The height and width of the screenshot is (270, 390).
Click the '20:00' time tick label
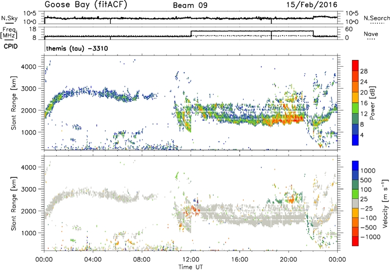pyautogui.click(x=288, y=260)
